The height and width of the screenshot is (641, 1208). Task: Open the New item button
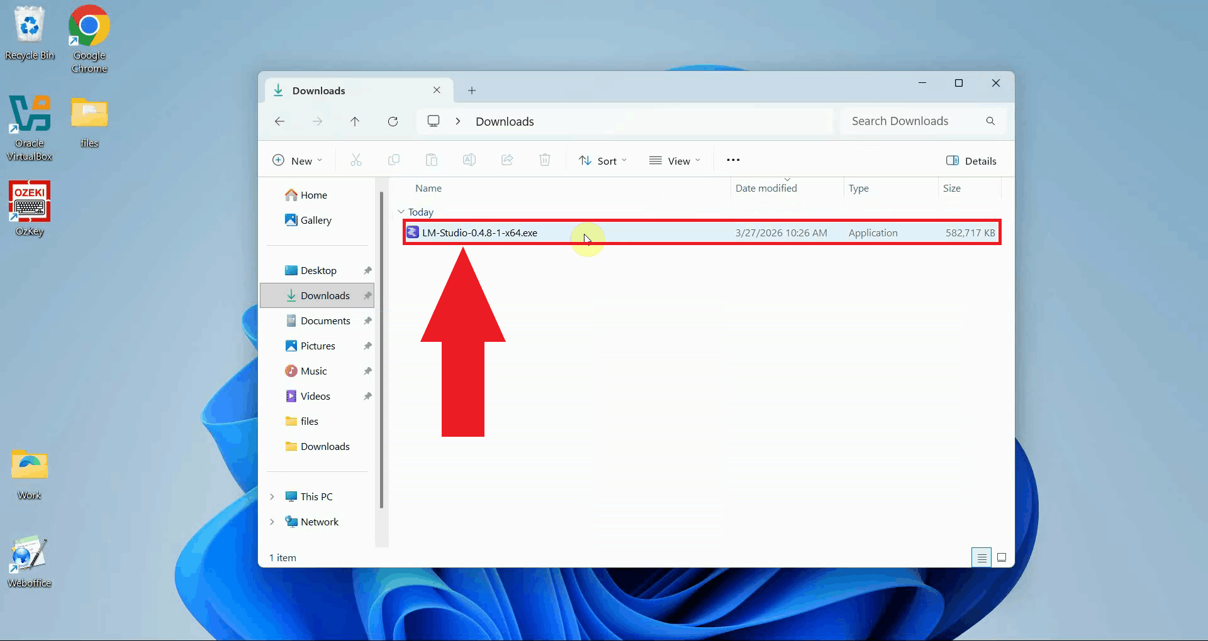(x=297, y=161)
